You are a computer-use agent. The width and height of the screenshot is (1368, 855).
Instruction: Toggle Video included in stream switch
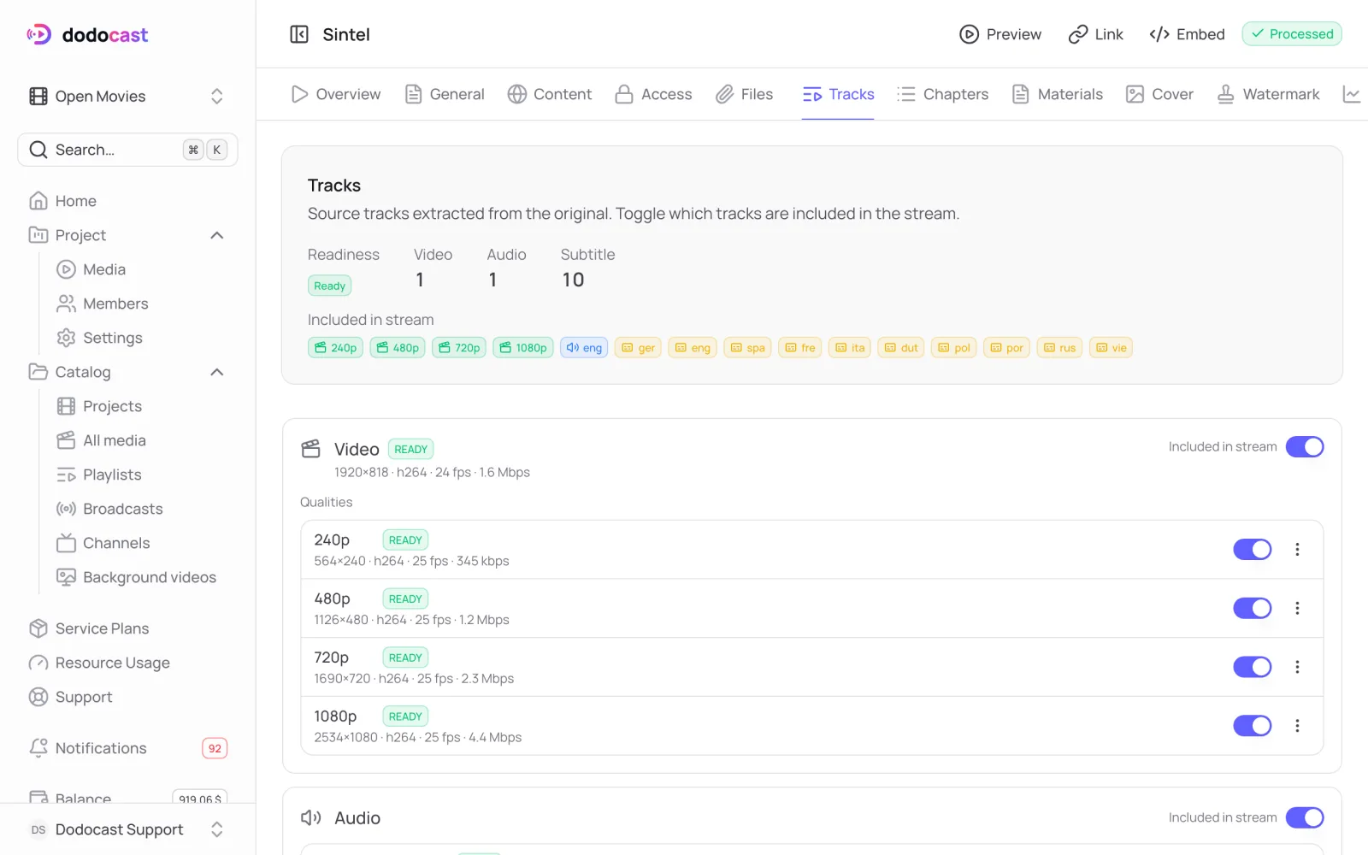[x=1305, y=446]
